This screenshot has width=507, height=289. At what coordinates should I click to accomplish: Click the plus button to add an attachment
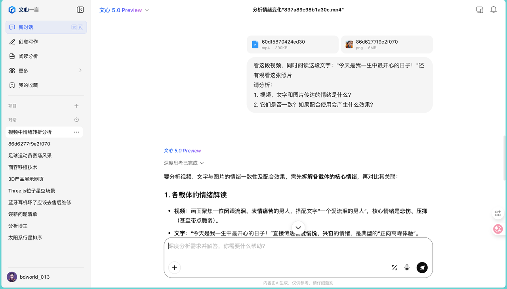(174, 268)
